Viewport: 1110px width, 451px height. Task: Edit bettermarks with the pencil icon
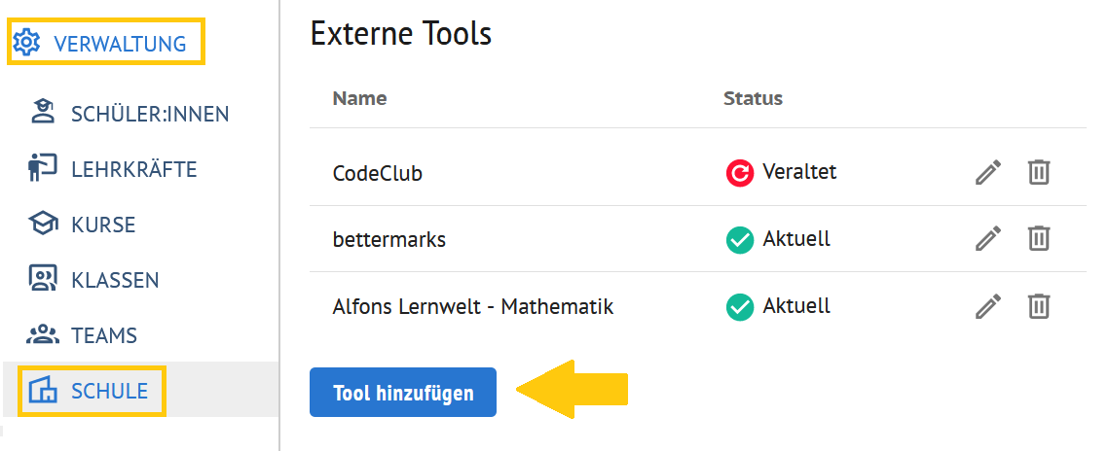pos(988,238)
